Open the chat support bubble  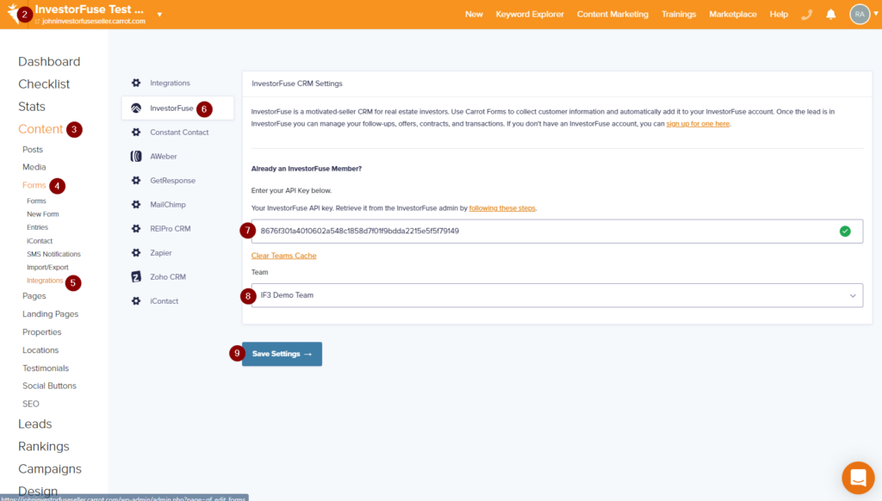858,478
